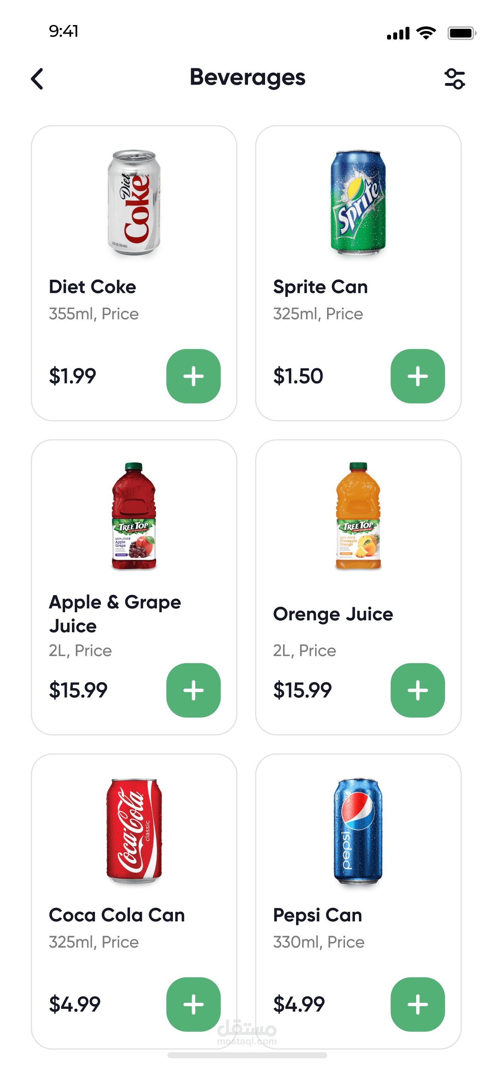Image resolution: width=494 pixels, height=1068 pixels.
Task: Open the filter settings icon
Action: (455, 79)
